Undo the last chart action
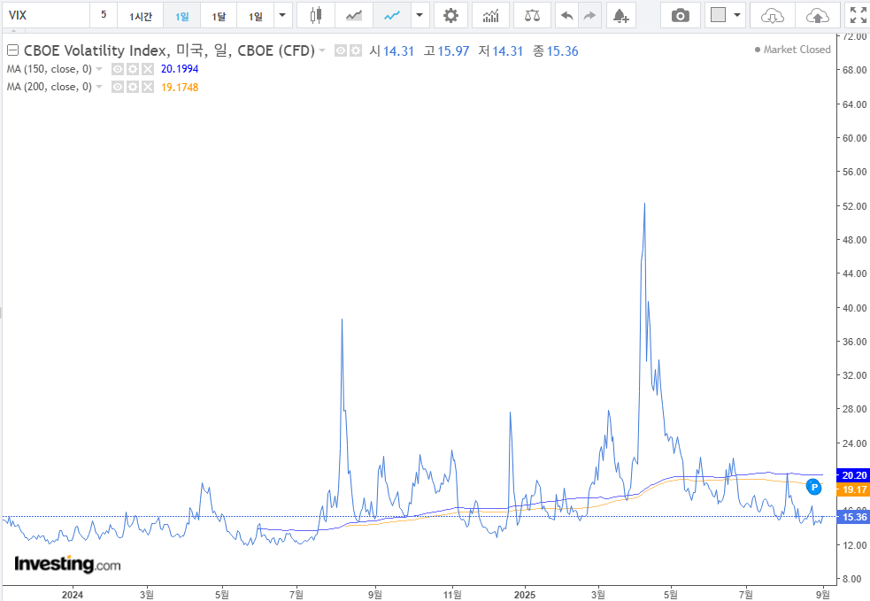 (x=566, y=15)
